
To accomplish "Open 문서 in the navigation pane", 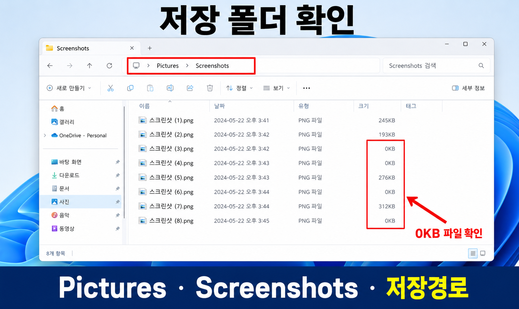I will pos(60,189).
